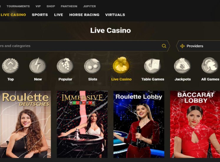The height and width of the screenshot is (162, 220).
Task: Open the Baccarat Lobby thumbnail
Action: [x=195, y=124]
